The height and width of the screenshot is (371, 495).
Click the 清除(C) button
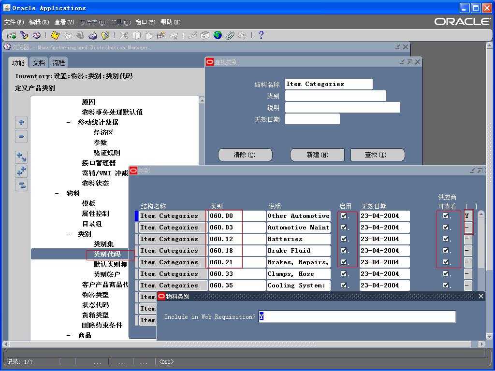click(245, 155)
